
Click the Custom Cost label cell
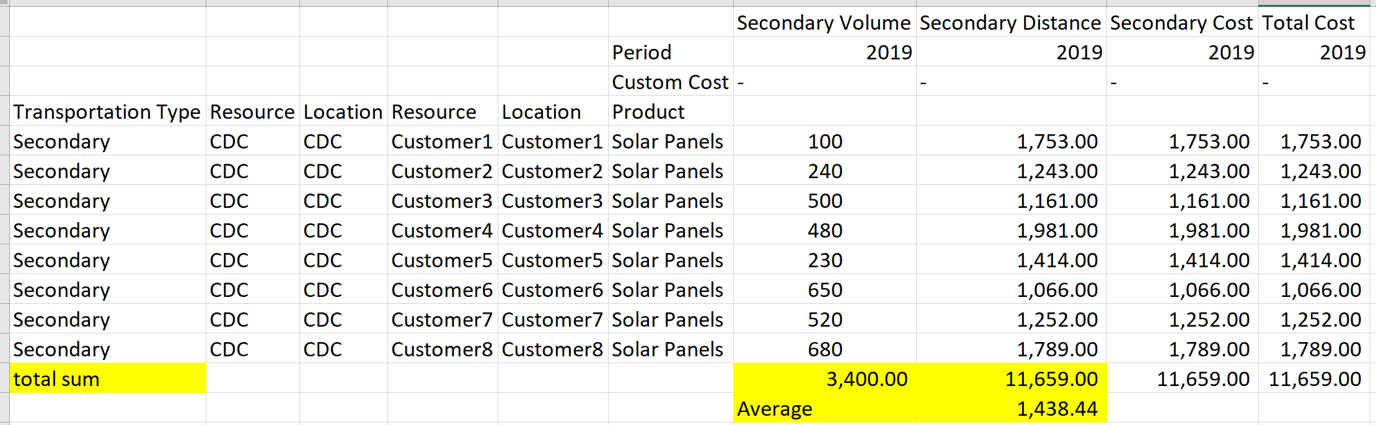pyautogui.click(x=669, y=82)
